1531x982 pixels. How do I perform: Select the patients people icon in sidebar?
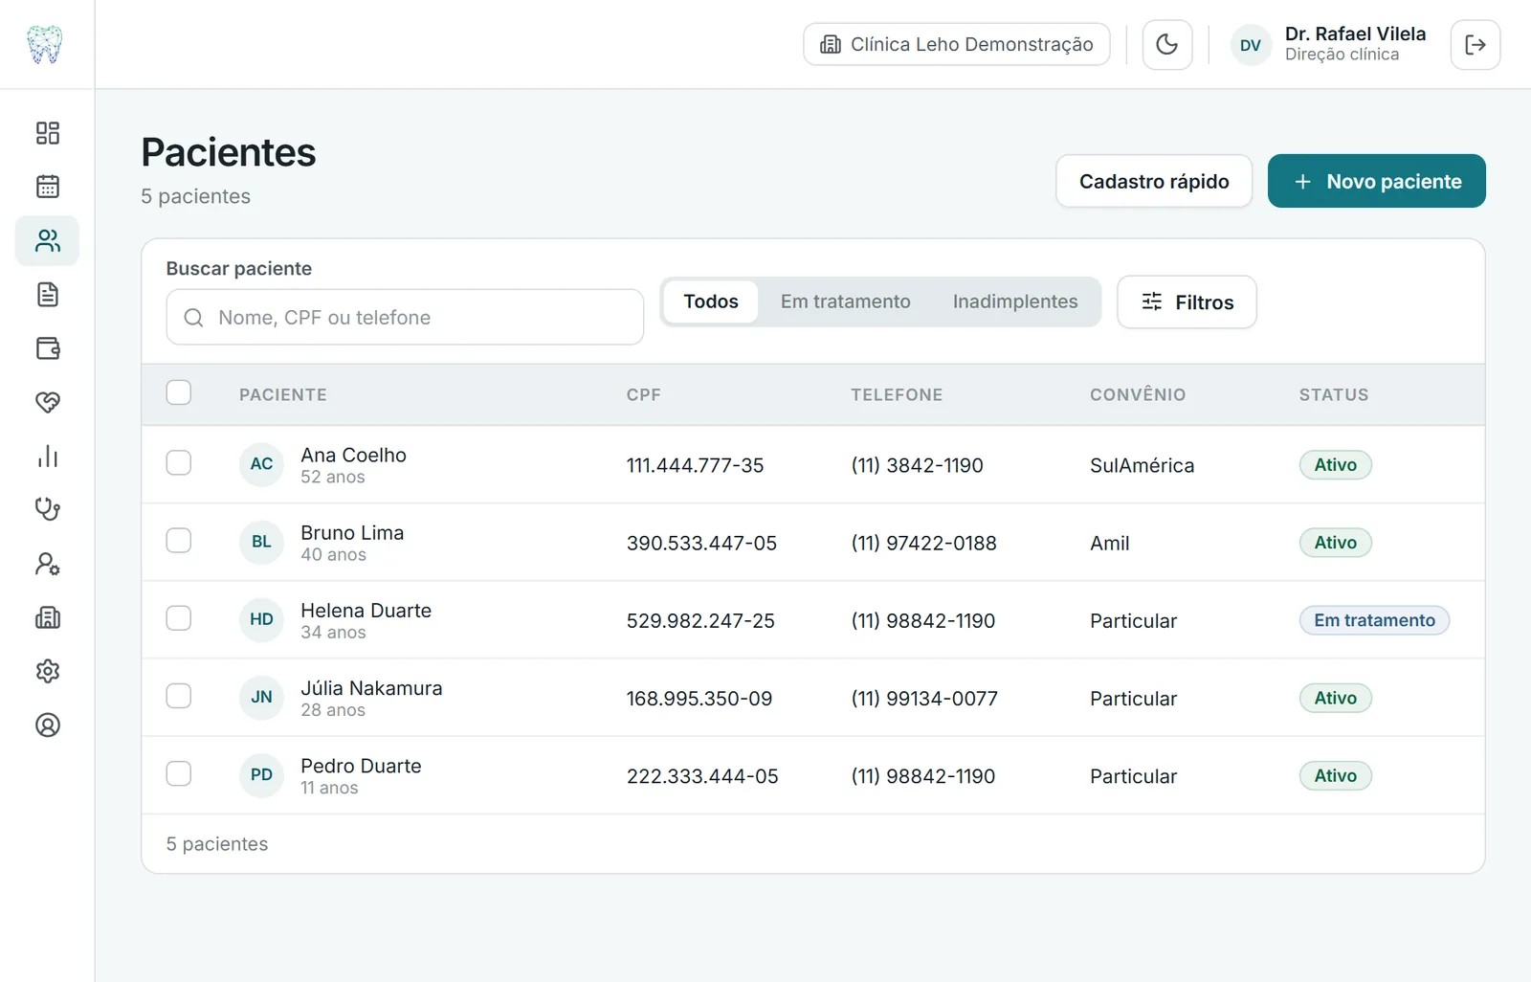48,240
